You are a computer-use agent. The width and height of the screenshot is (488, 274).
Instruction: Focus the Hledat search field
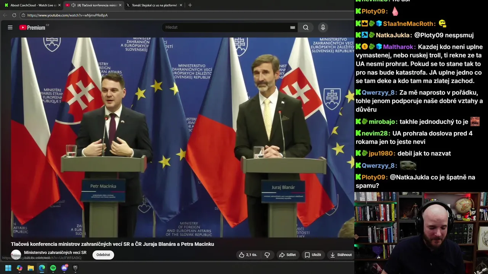(x=227, y=27)
